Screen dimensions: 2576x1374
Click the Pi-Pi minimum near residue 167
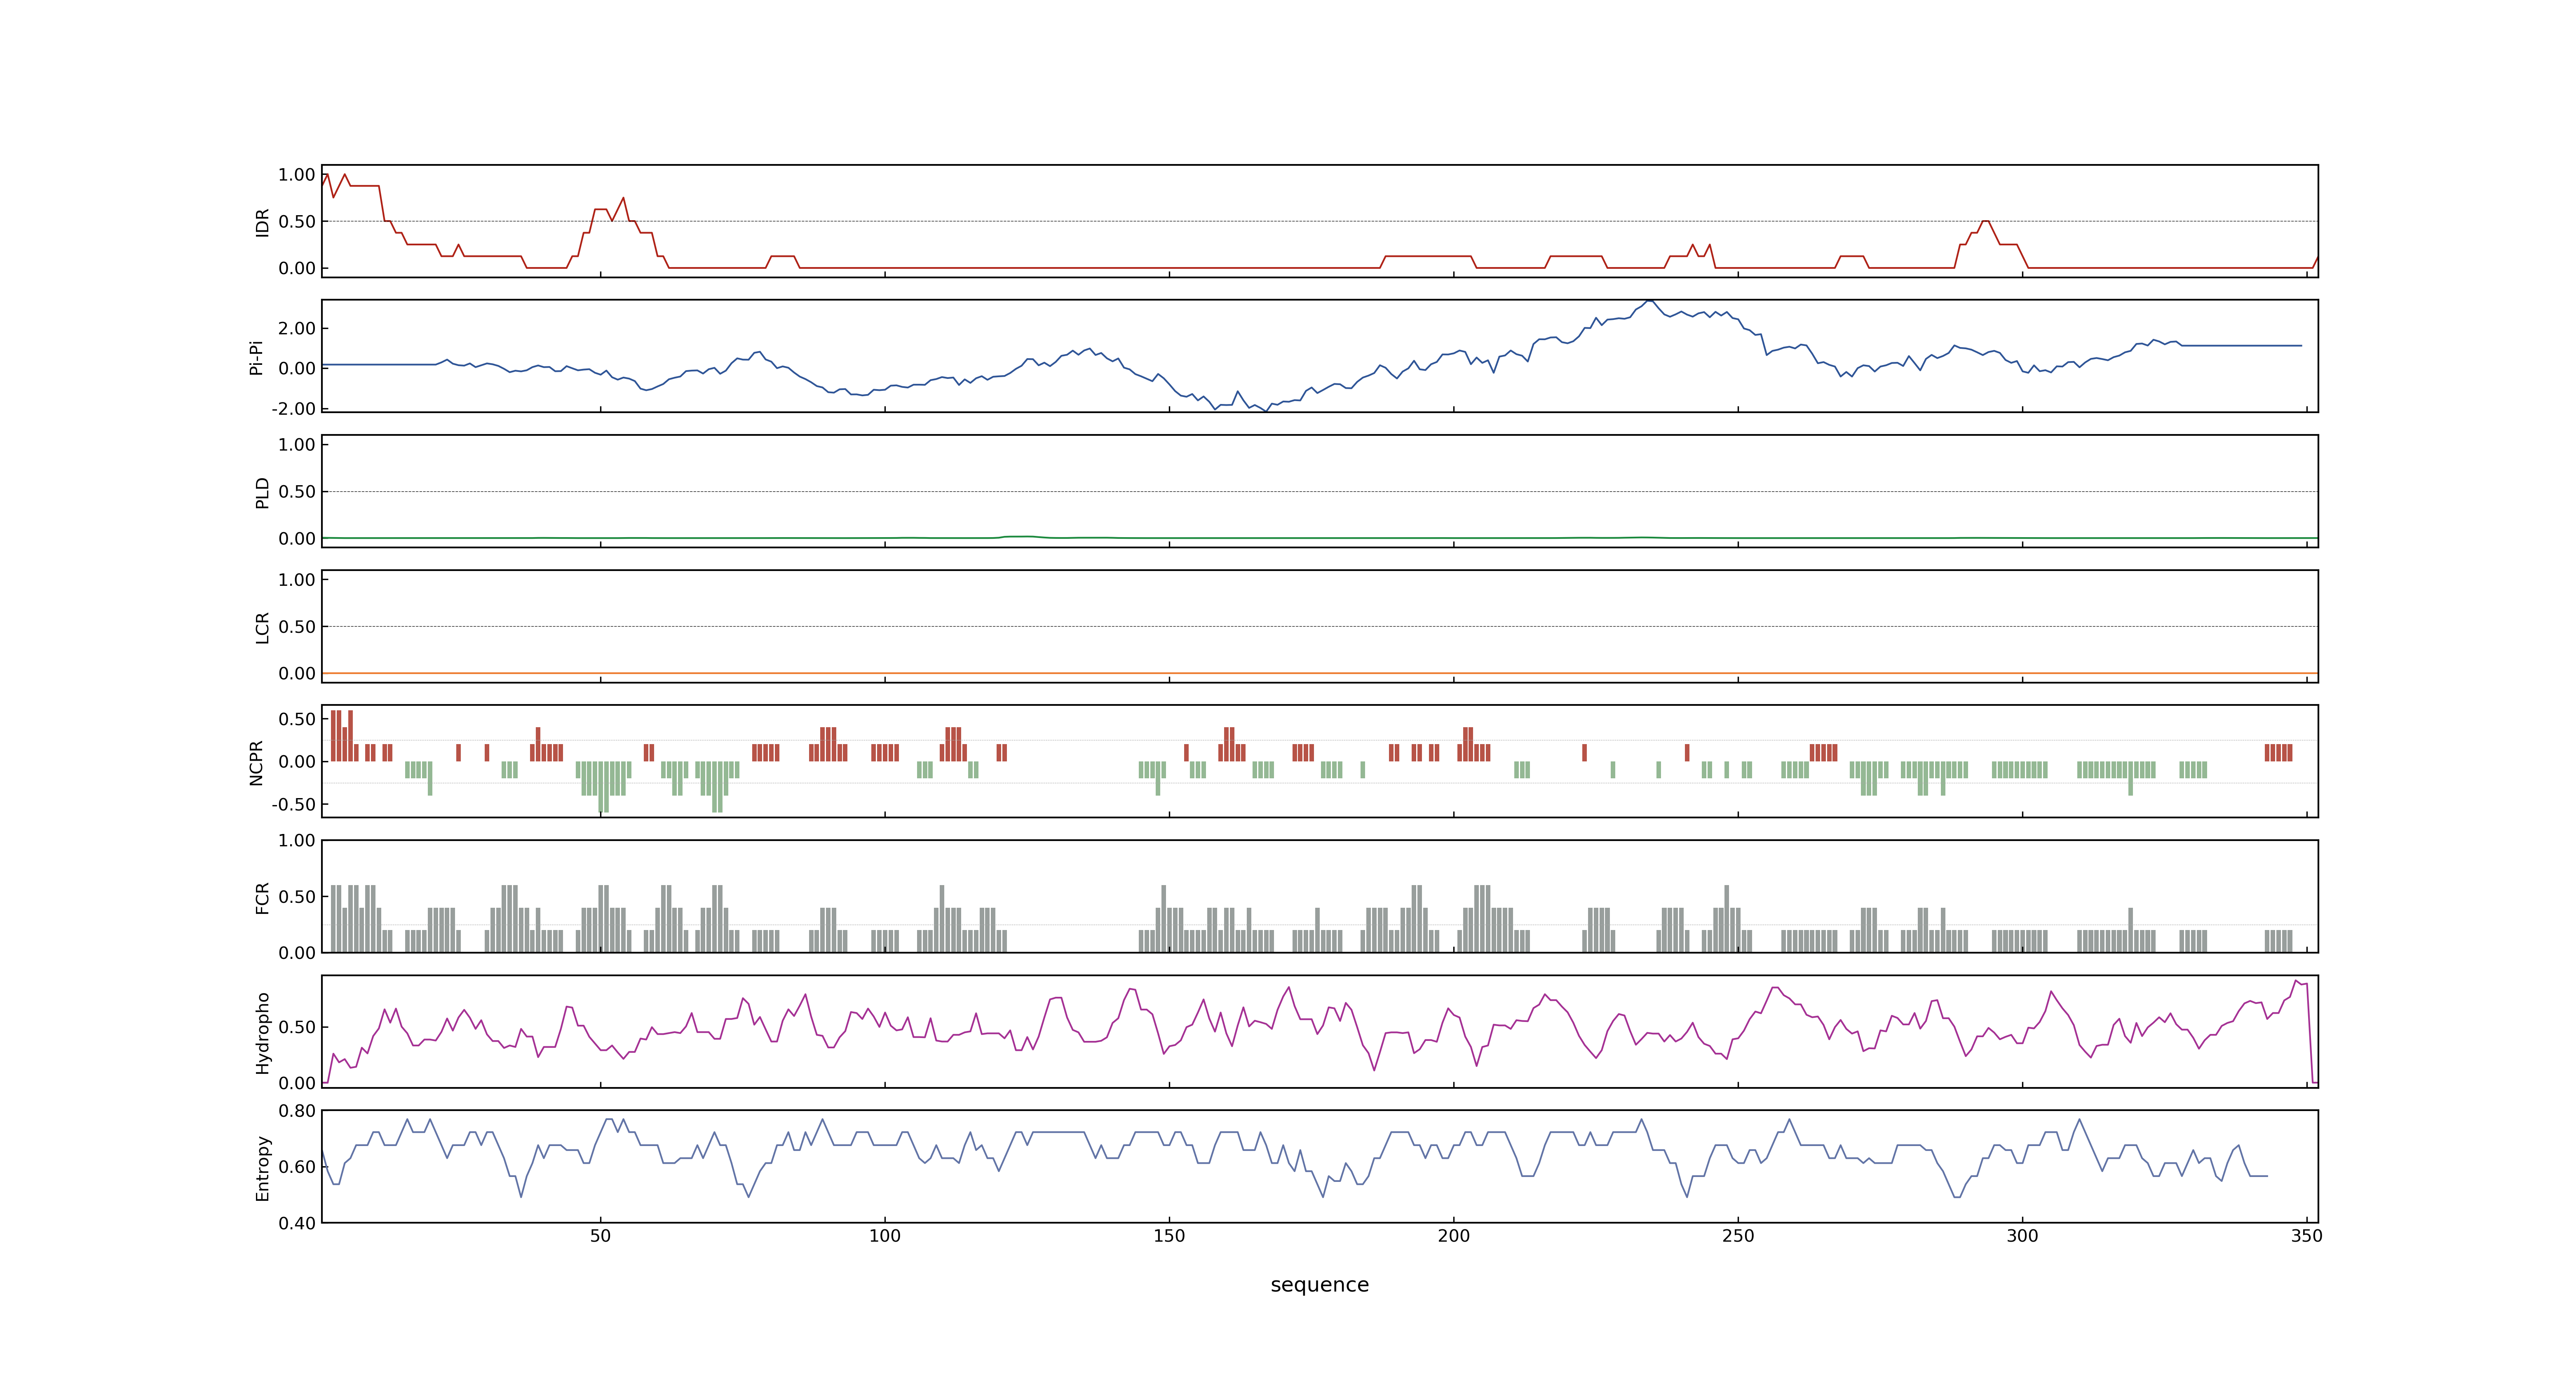1266,410
